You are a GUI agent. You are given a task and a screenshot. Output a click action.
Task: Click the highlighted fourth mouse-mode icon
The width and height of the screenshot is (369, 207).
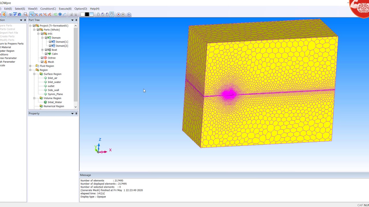pos(112,14)
